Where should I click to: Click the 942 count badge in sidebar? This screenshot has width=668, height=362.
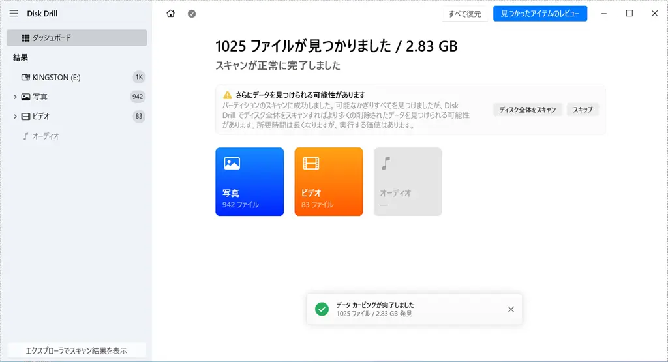click(x=138, y=97)
